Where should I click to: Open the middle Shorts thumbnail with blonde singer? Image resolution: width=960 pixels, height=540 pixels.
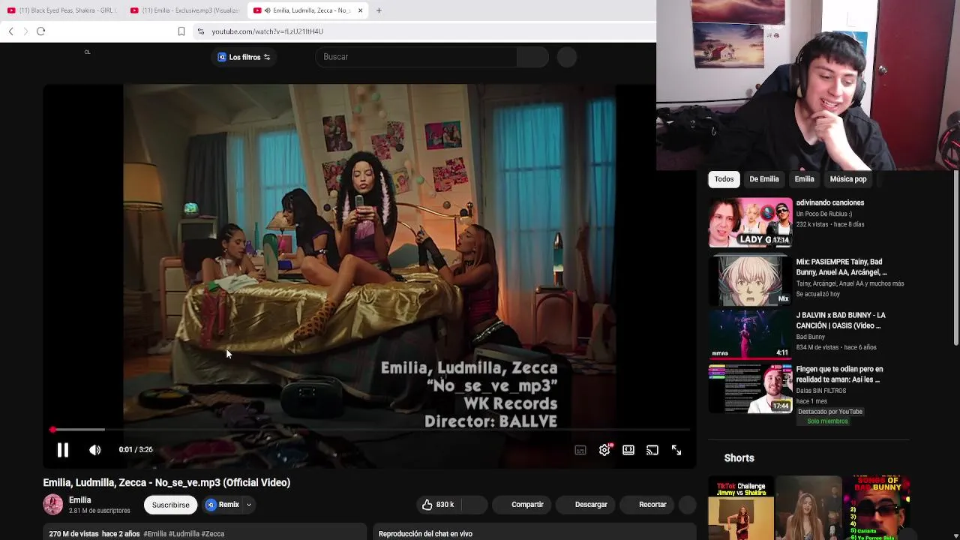click(x=808, y=508)
